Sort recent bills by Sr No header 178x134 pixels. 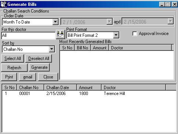point(67,48)
